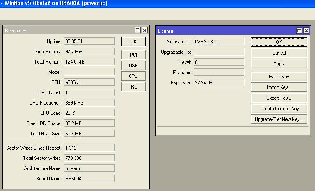The height and width of the screenshot is (191, 315).
Task: Click the empty Upgradable To field
Action: [x=219, y=52]
